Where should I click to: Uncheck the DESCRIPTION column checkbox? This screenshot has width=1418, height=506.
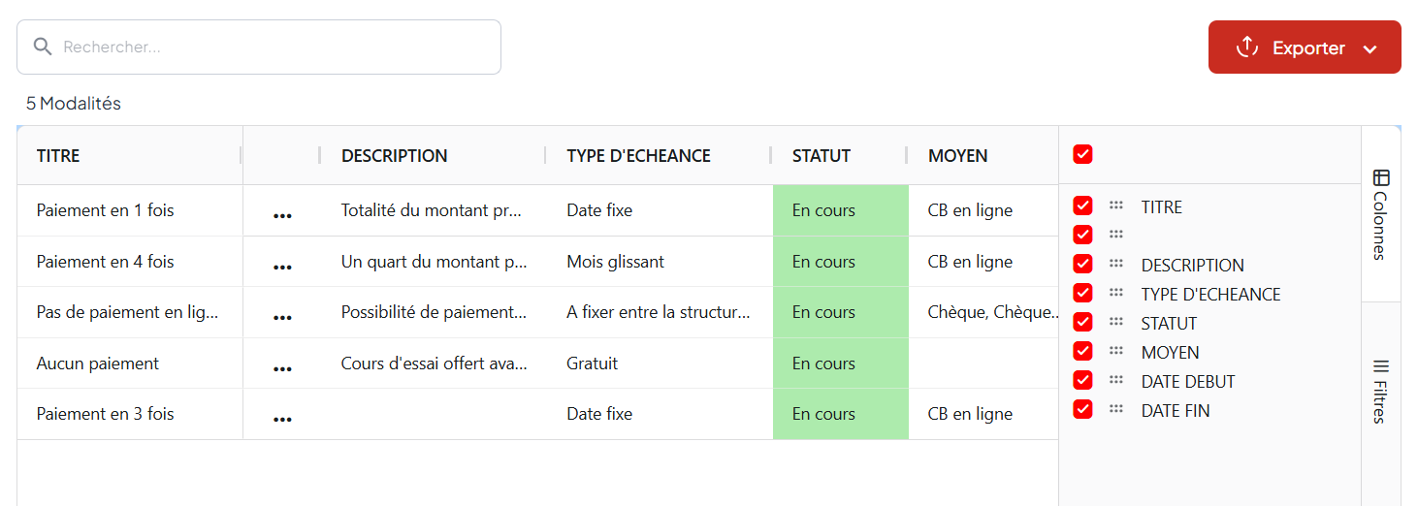coord(1082,264)
